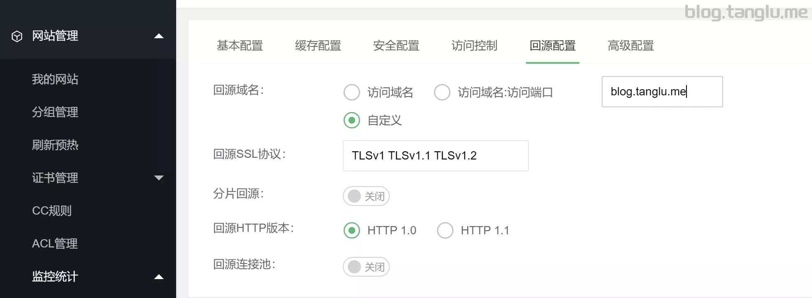Click the 回源SSL协议 text field
This screenshot has height=298, width=812.
pyautogui.click(x=435, y=156)
